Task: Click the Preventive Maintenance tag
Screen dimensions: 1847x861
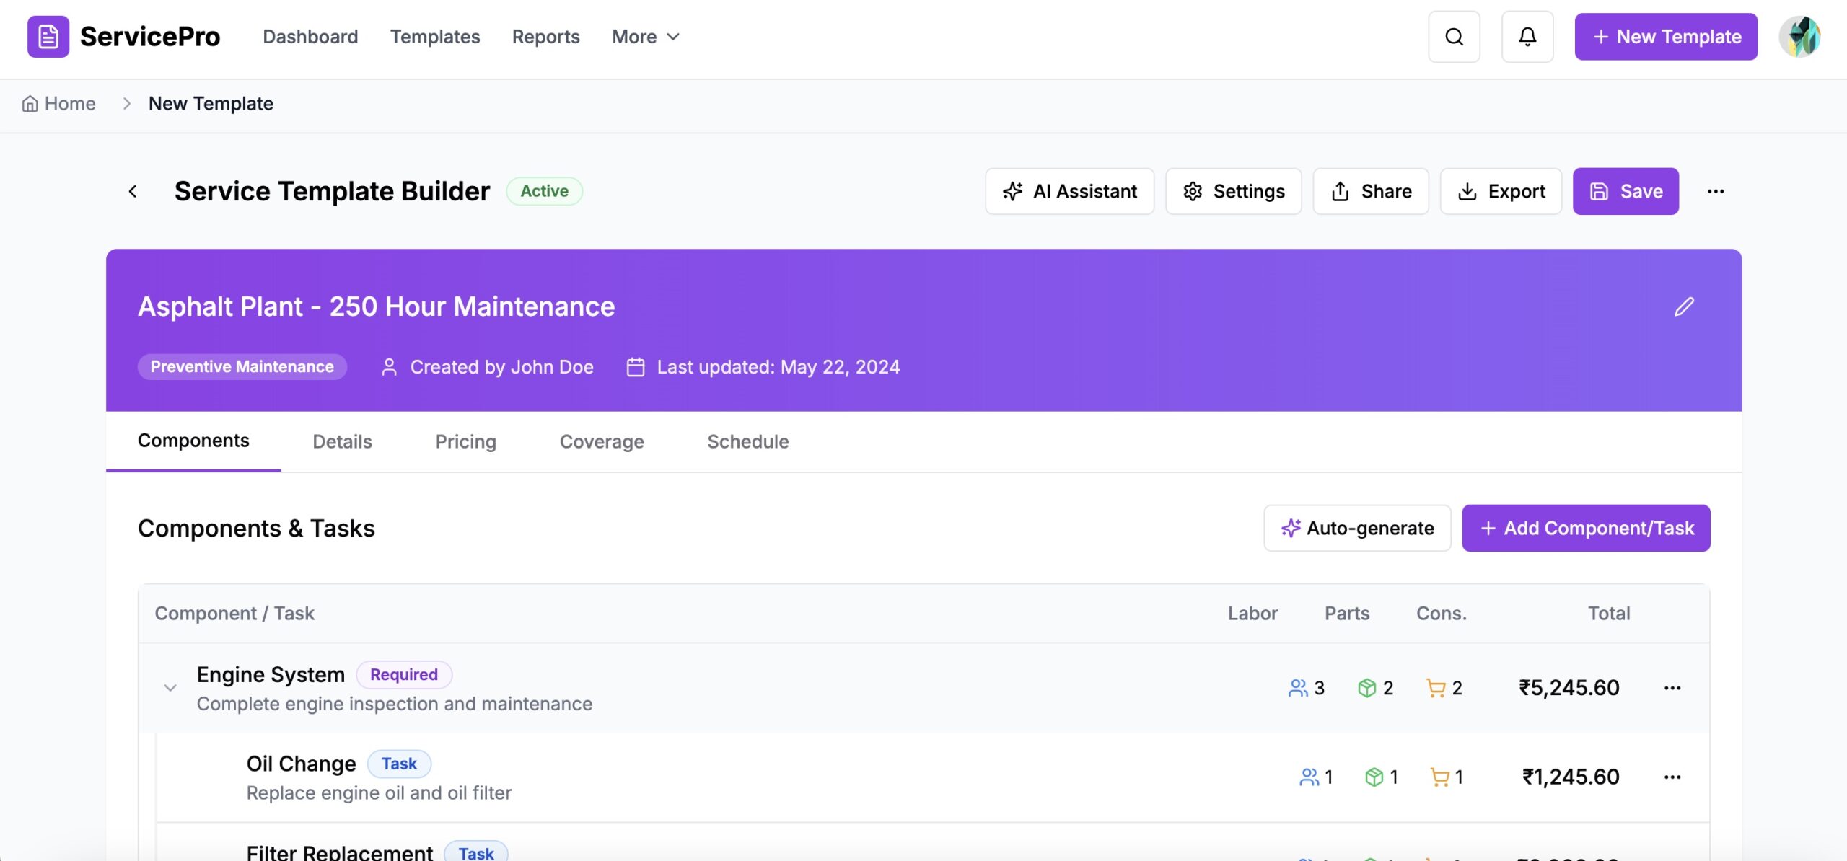Action: click(242, 367)
